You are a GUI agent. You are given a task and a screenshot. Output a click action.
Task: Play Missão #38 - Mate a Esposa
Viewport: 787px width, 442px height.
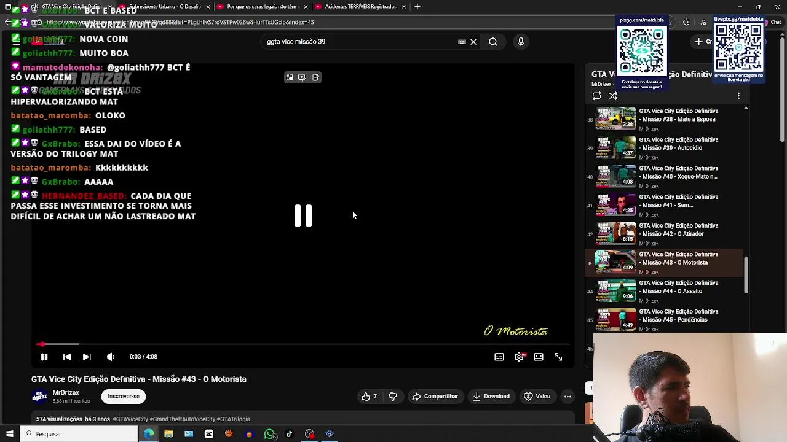click(x=665, y=119)
